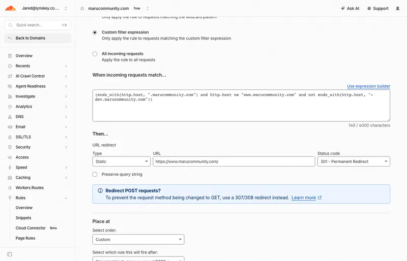The image size is (407, 261).
Task: Click the Overview page icon in sidebar
Action: (x=10, y=56)
